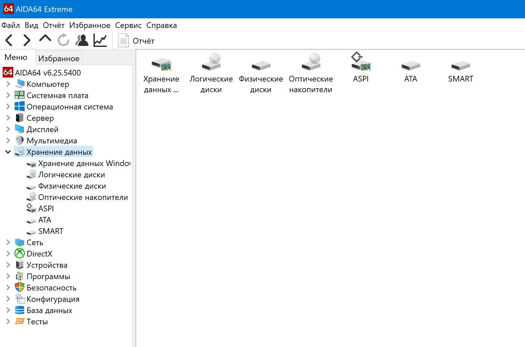This screenshot has width=525, height=347.
Task: Expand the Мультимедиа tree node
Action: pyautogui.click(x=8, y=140)
